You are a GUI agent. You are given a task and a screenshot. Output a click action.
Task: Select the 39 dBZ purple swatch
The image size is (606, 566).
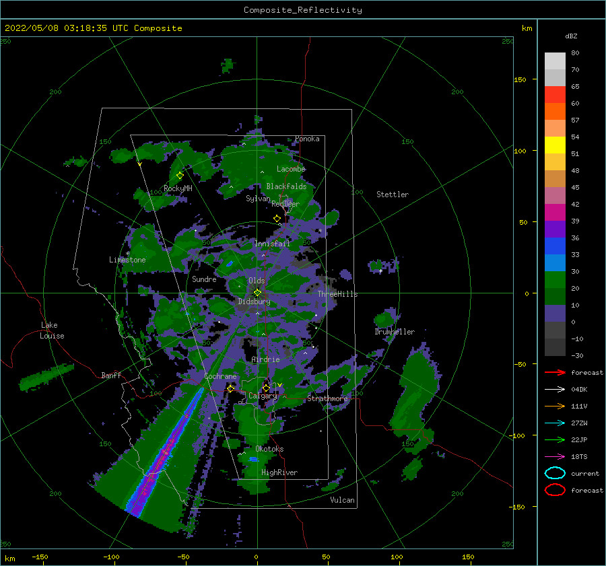click(x=555, y=229)
